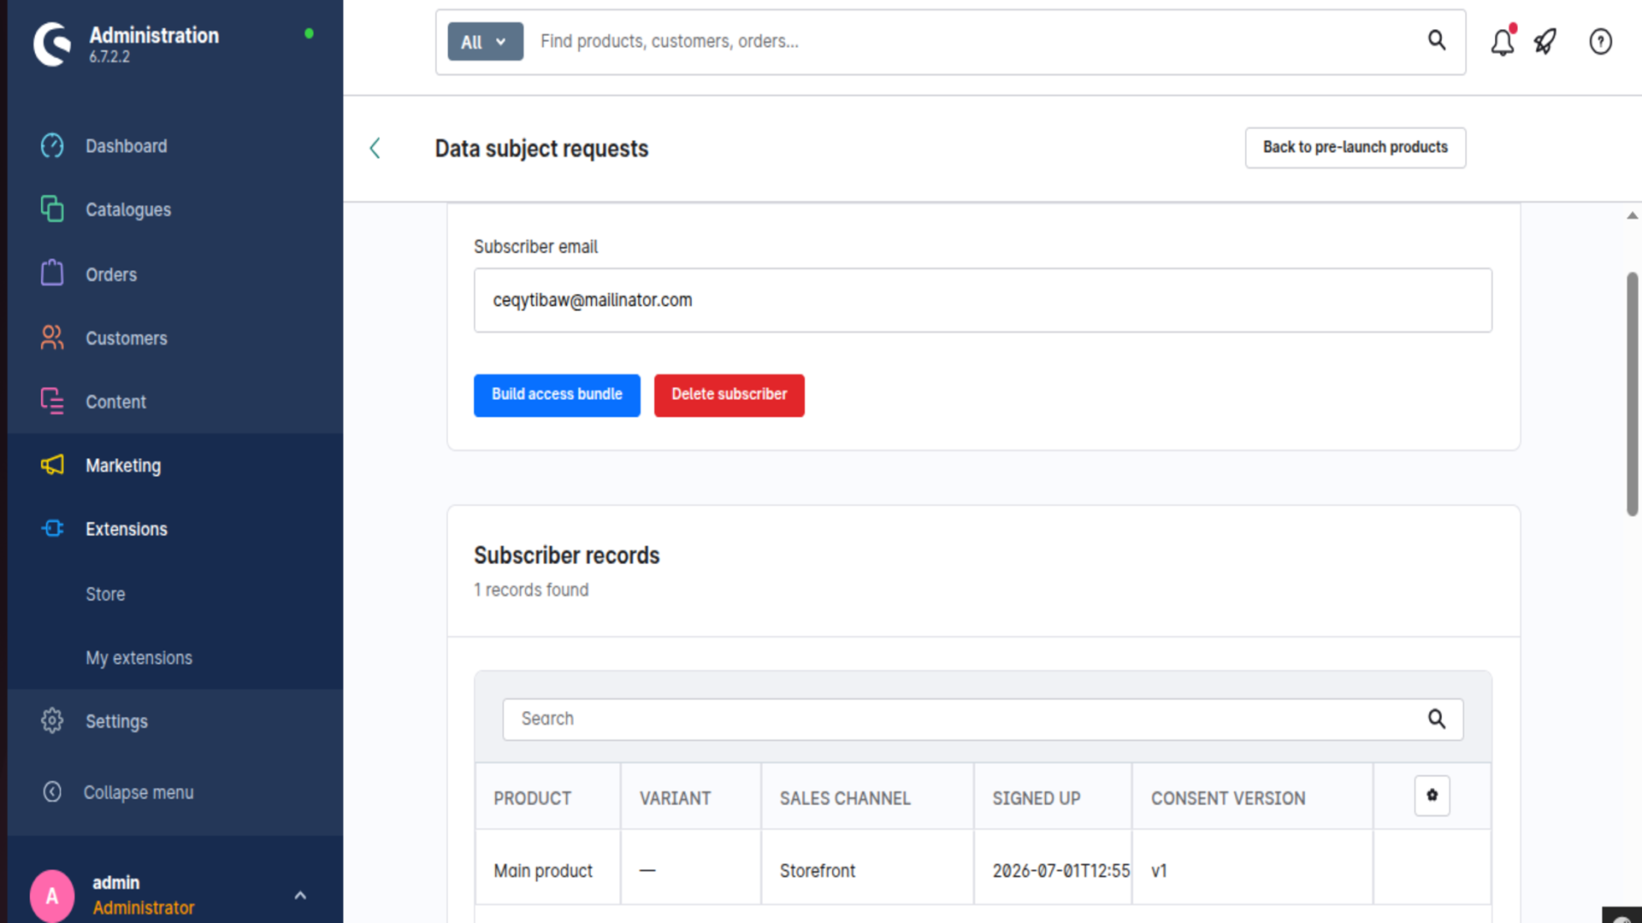This screenshot has width=1642, height=923.
Task: Open the Extensions plug icon
Action: pos(52,528)
